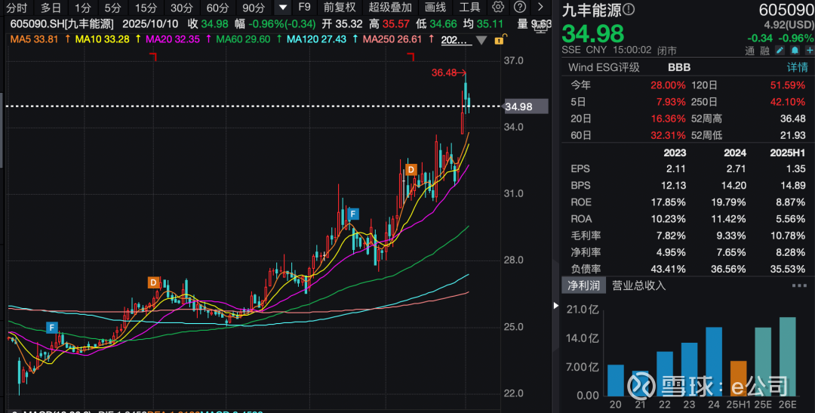Click the right chevron arrow in the toolbar
This screenshot has width=815, height=413.
[x=540, y=8]
